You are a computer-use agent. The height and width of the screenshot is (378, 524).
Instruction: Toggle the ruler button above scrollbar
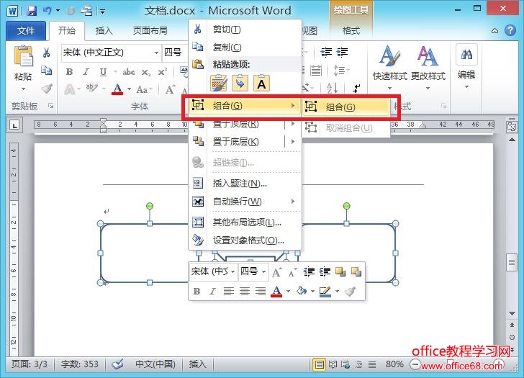click(512, 126)
